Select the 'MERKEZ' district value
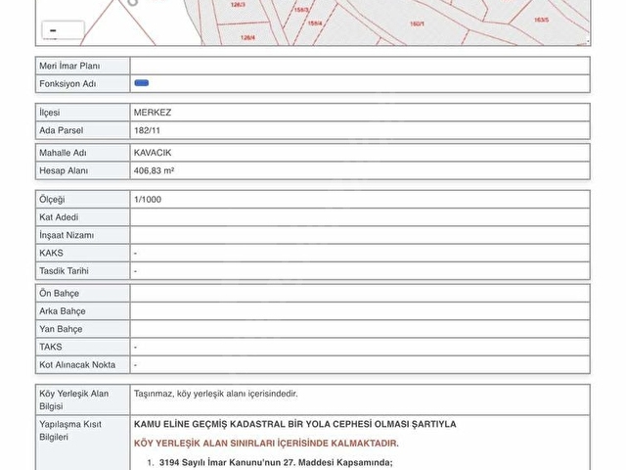Image resolution: width=626 pixels, height=470 pixels. pos(153,113)
